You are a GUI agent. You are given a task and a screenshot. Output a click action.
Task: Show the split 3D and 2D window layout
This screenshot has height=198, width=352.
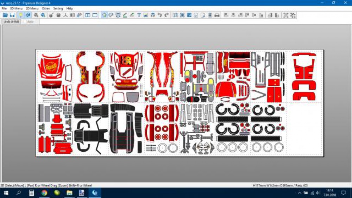[88, 15]
